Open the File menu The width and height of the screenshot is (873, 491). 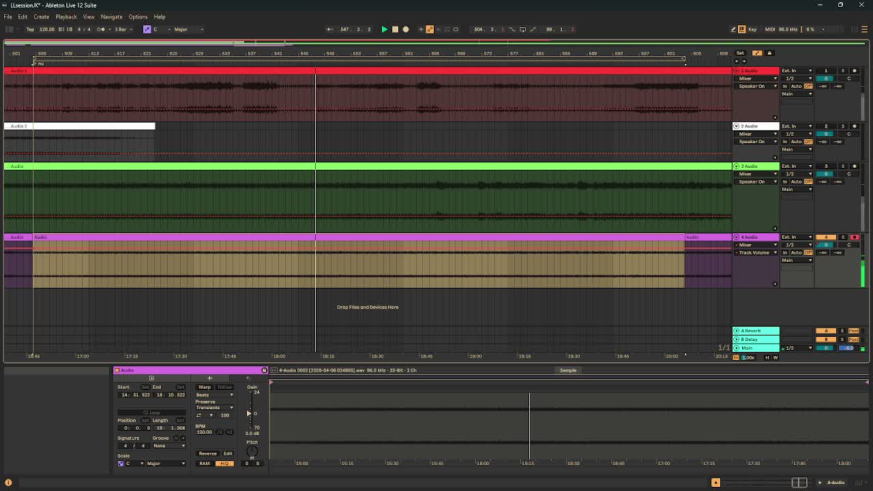8,16
